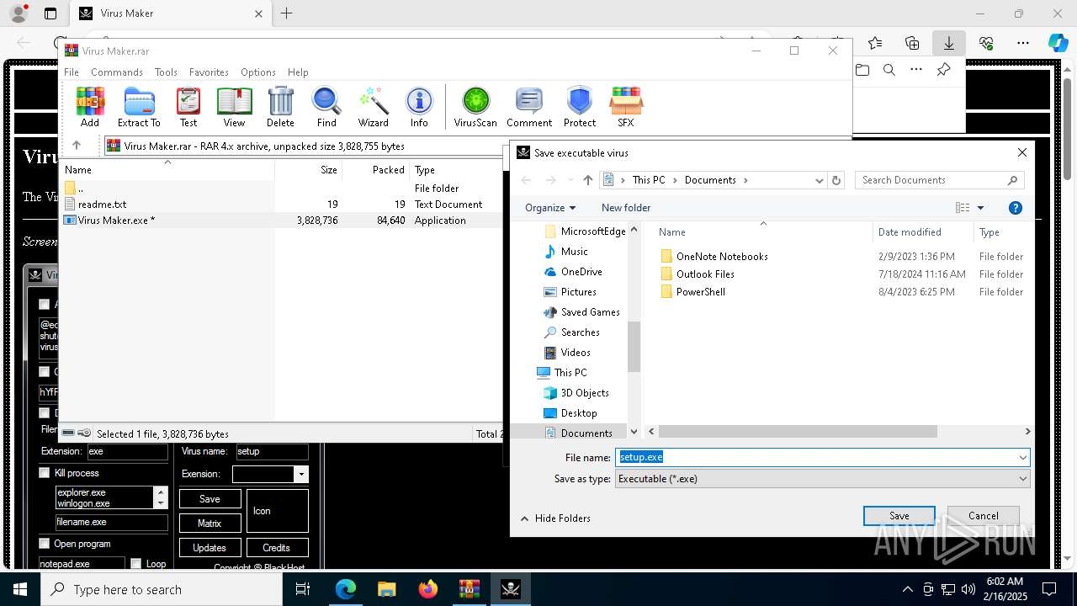The height and width of the screenshot is (606, 1077).
Task: Open WinRAR Commands menu
Action: (x=117, y=72)
